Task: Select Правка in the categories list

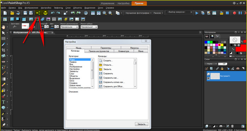Action: (73, 62)
